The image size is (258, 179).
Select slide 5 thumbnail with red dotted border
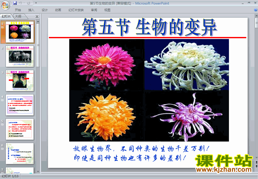tap(20, 129)
